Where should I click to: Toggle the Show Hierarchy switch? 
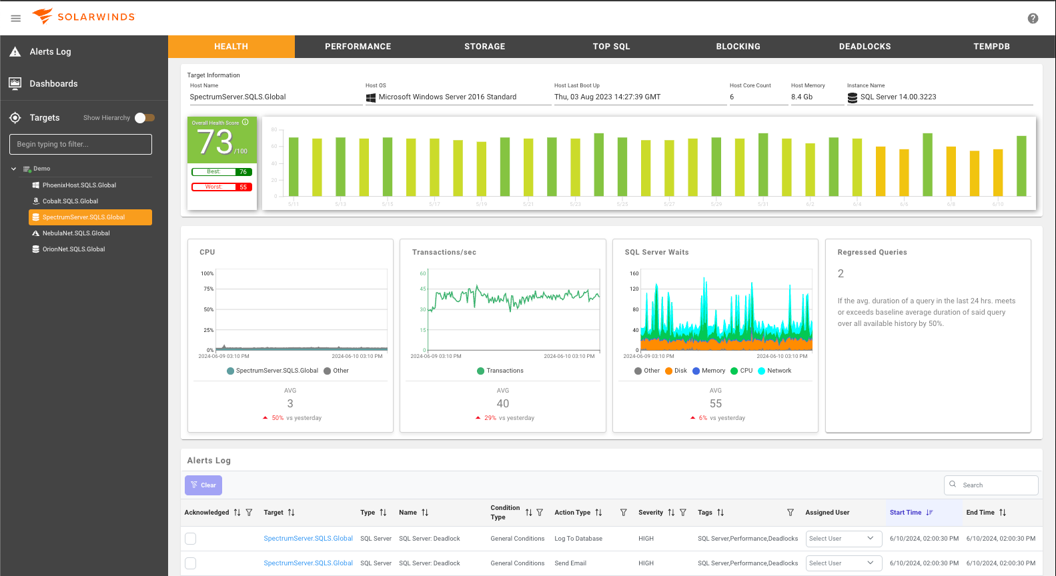145,118
